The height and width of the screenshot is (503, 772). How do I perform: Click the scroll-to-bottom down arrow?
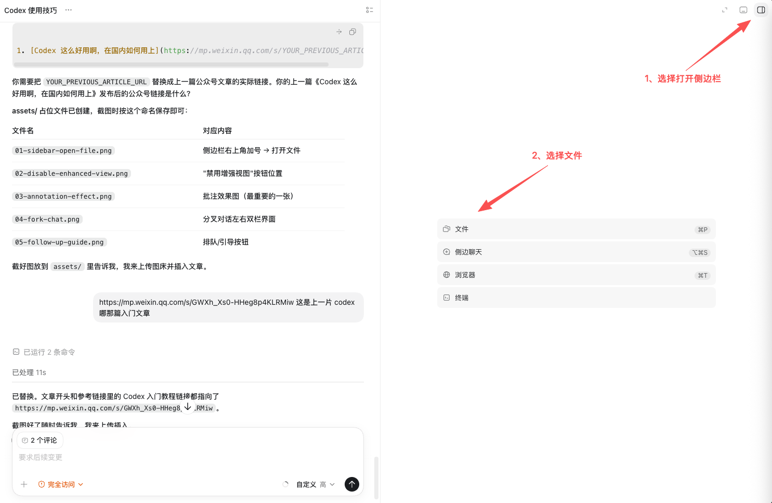(x=188, y=407)
